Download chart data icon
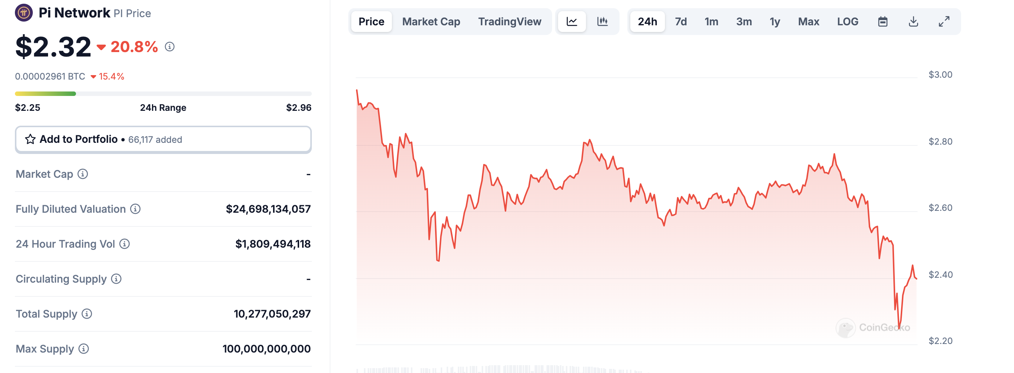1014x373 pixels. pyautogui.click(x=913, y=22)
